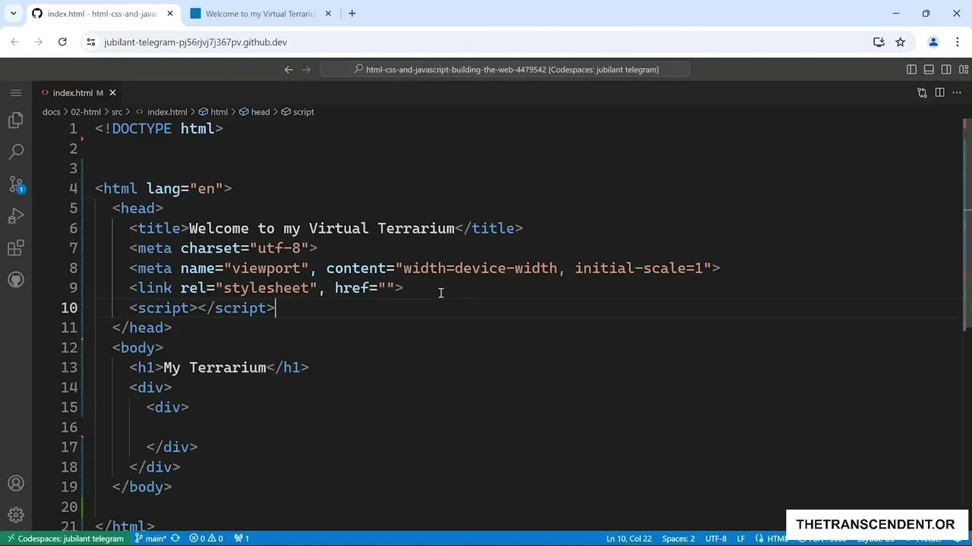Open the Chrome profile icon

click(933, 42)
